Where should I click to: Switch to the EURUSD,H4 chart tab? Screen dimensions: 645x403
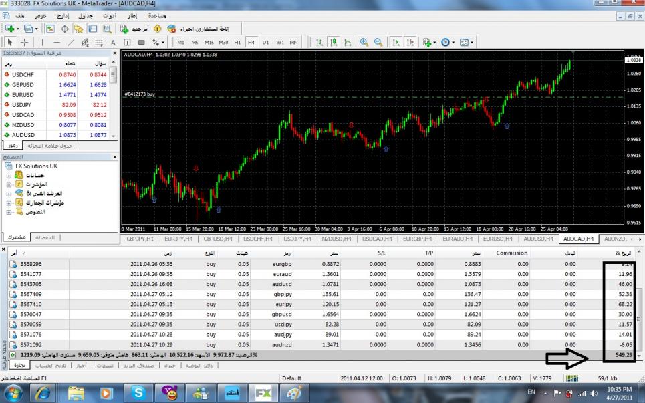click(x=497, y=238)
